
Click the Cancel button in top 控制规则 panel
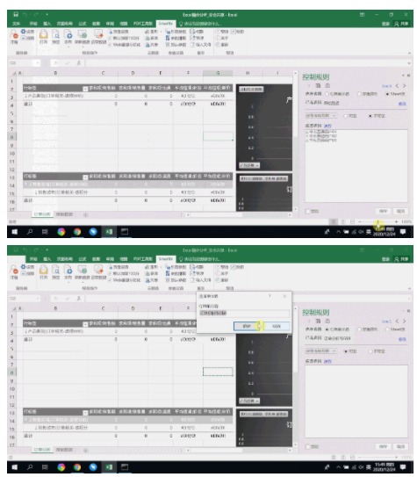tap(400, 211)
